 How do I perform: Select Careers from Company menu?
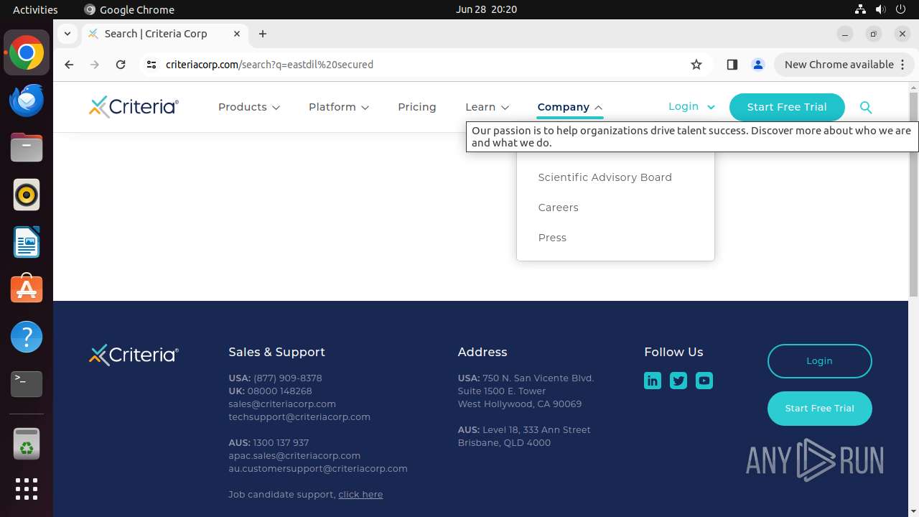558,208
